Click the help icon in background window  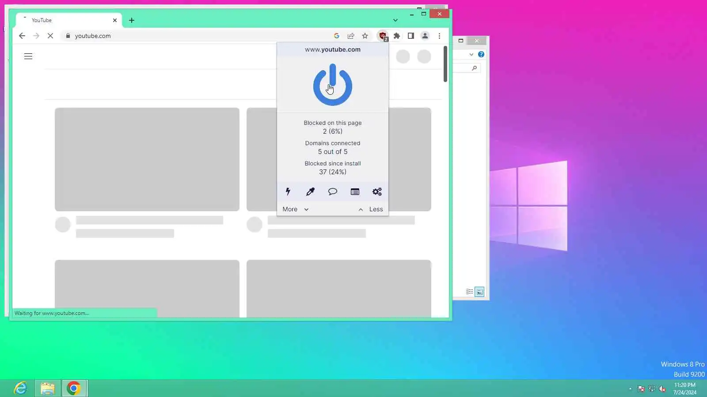[x=481, y=54]
